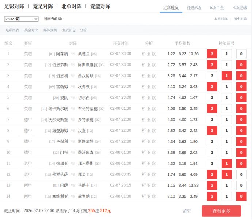The image size is (252, 220).
Task: Switch to the 6场半全 tab
Action: [x=217, y=7]
